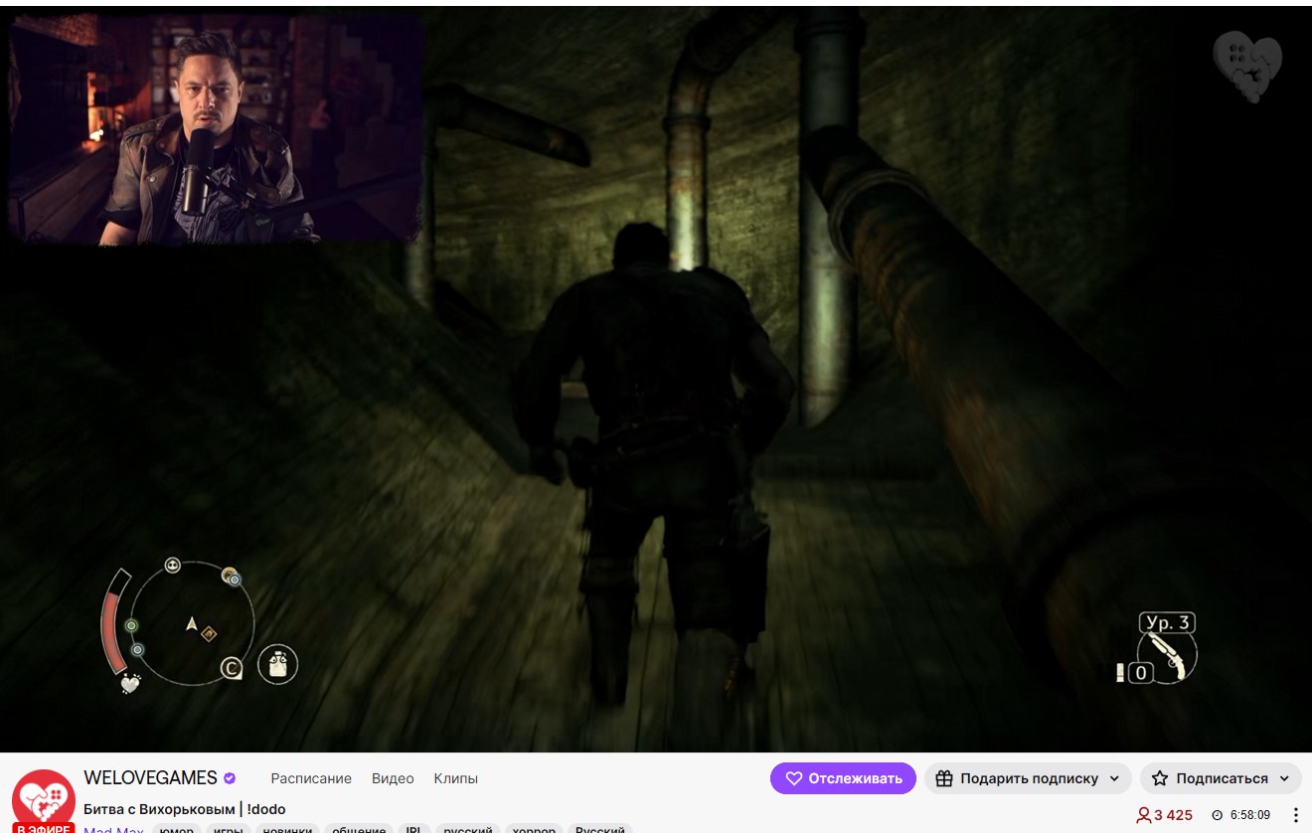1312x833 pixels.
Task: Open the three-dot more options menu
Action: (x=1295, y=815)
